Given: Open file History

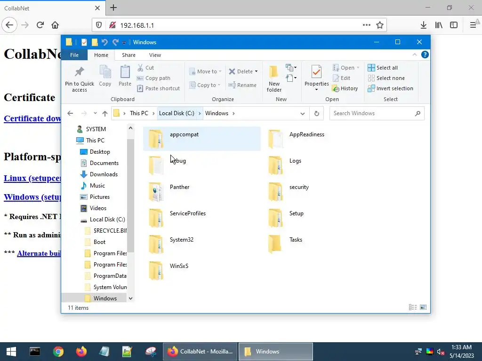Looking at the screenshot, I should [345, 88].
